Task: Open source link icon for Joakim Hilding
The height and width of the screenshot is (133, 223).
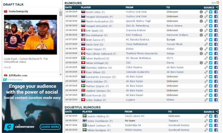Action: [x=206, y=116]
